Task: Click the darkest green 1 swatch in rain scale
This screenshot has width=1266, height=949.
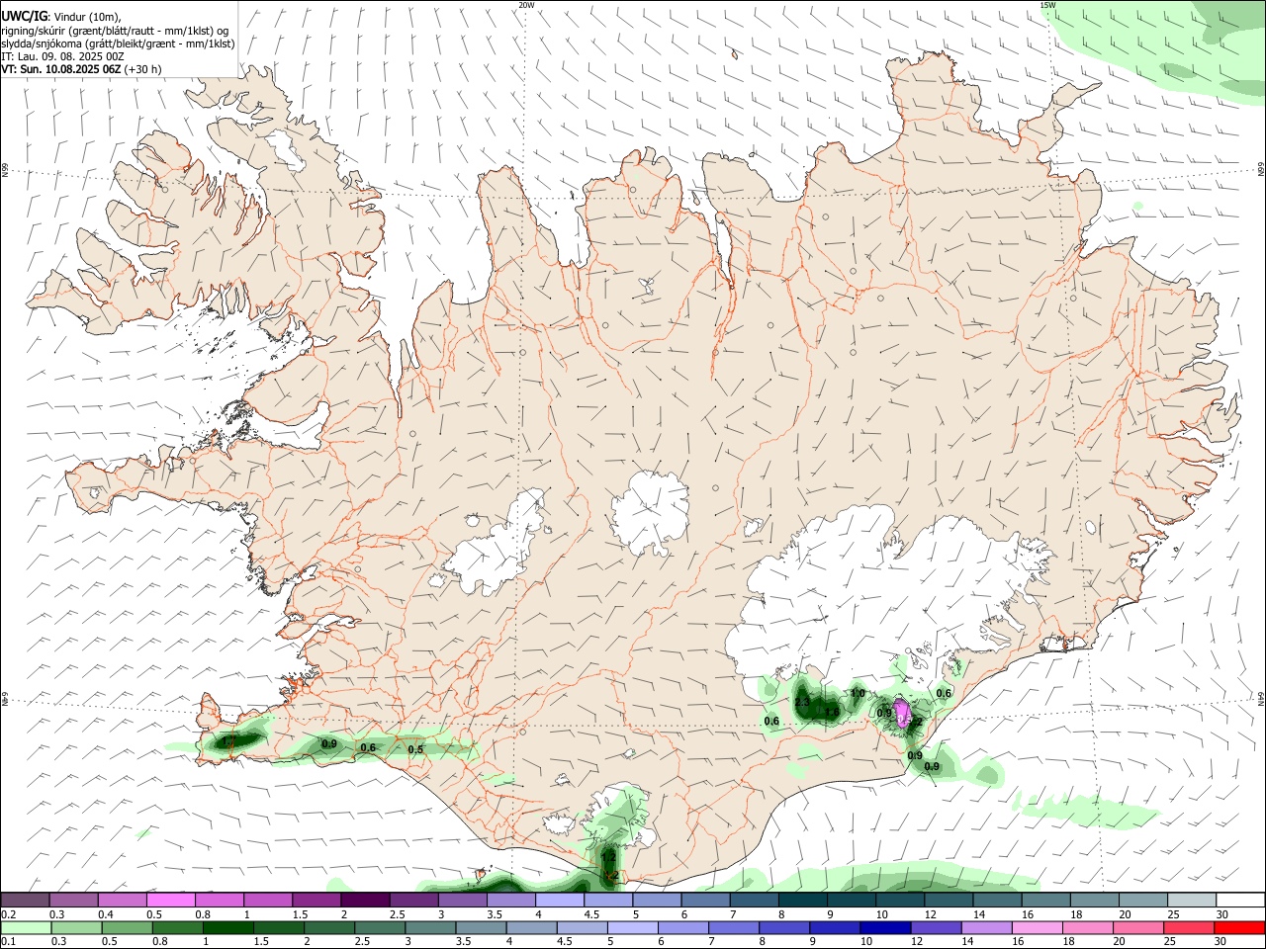Action: [227, 927]
